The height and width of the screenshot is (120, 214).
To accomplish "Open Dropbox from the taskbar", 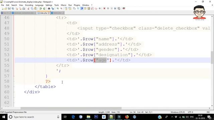I will pyautogui.click(x=104, y=117).
